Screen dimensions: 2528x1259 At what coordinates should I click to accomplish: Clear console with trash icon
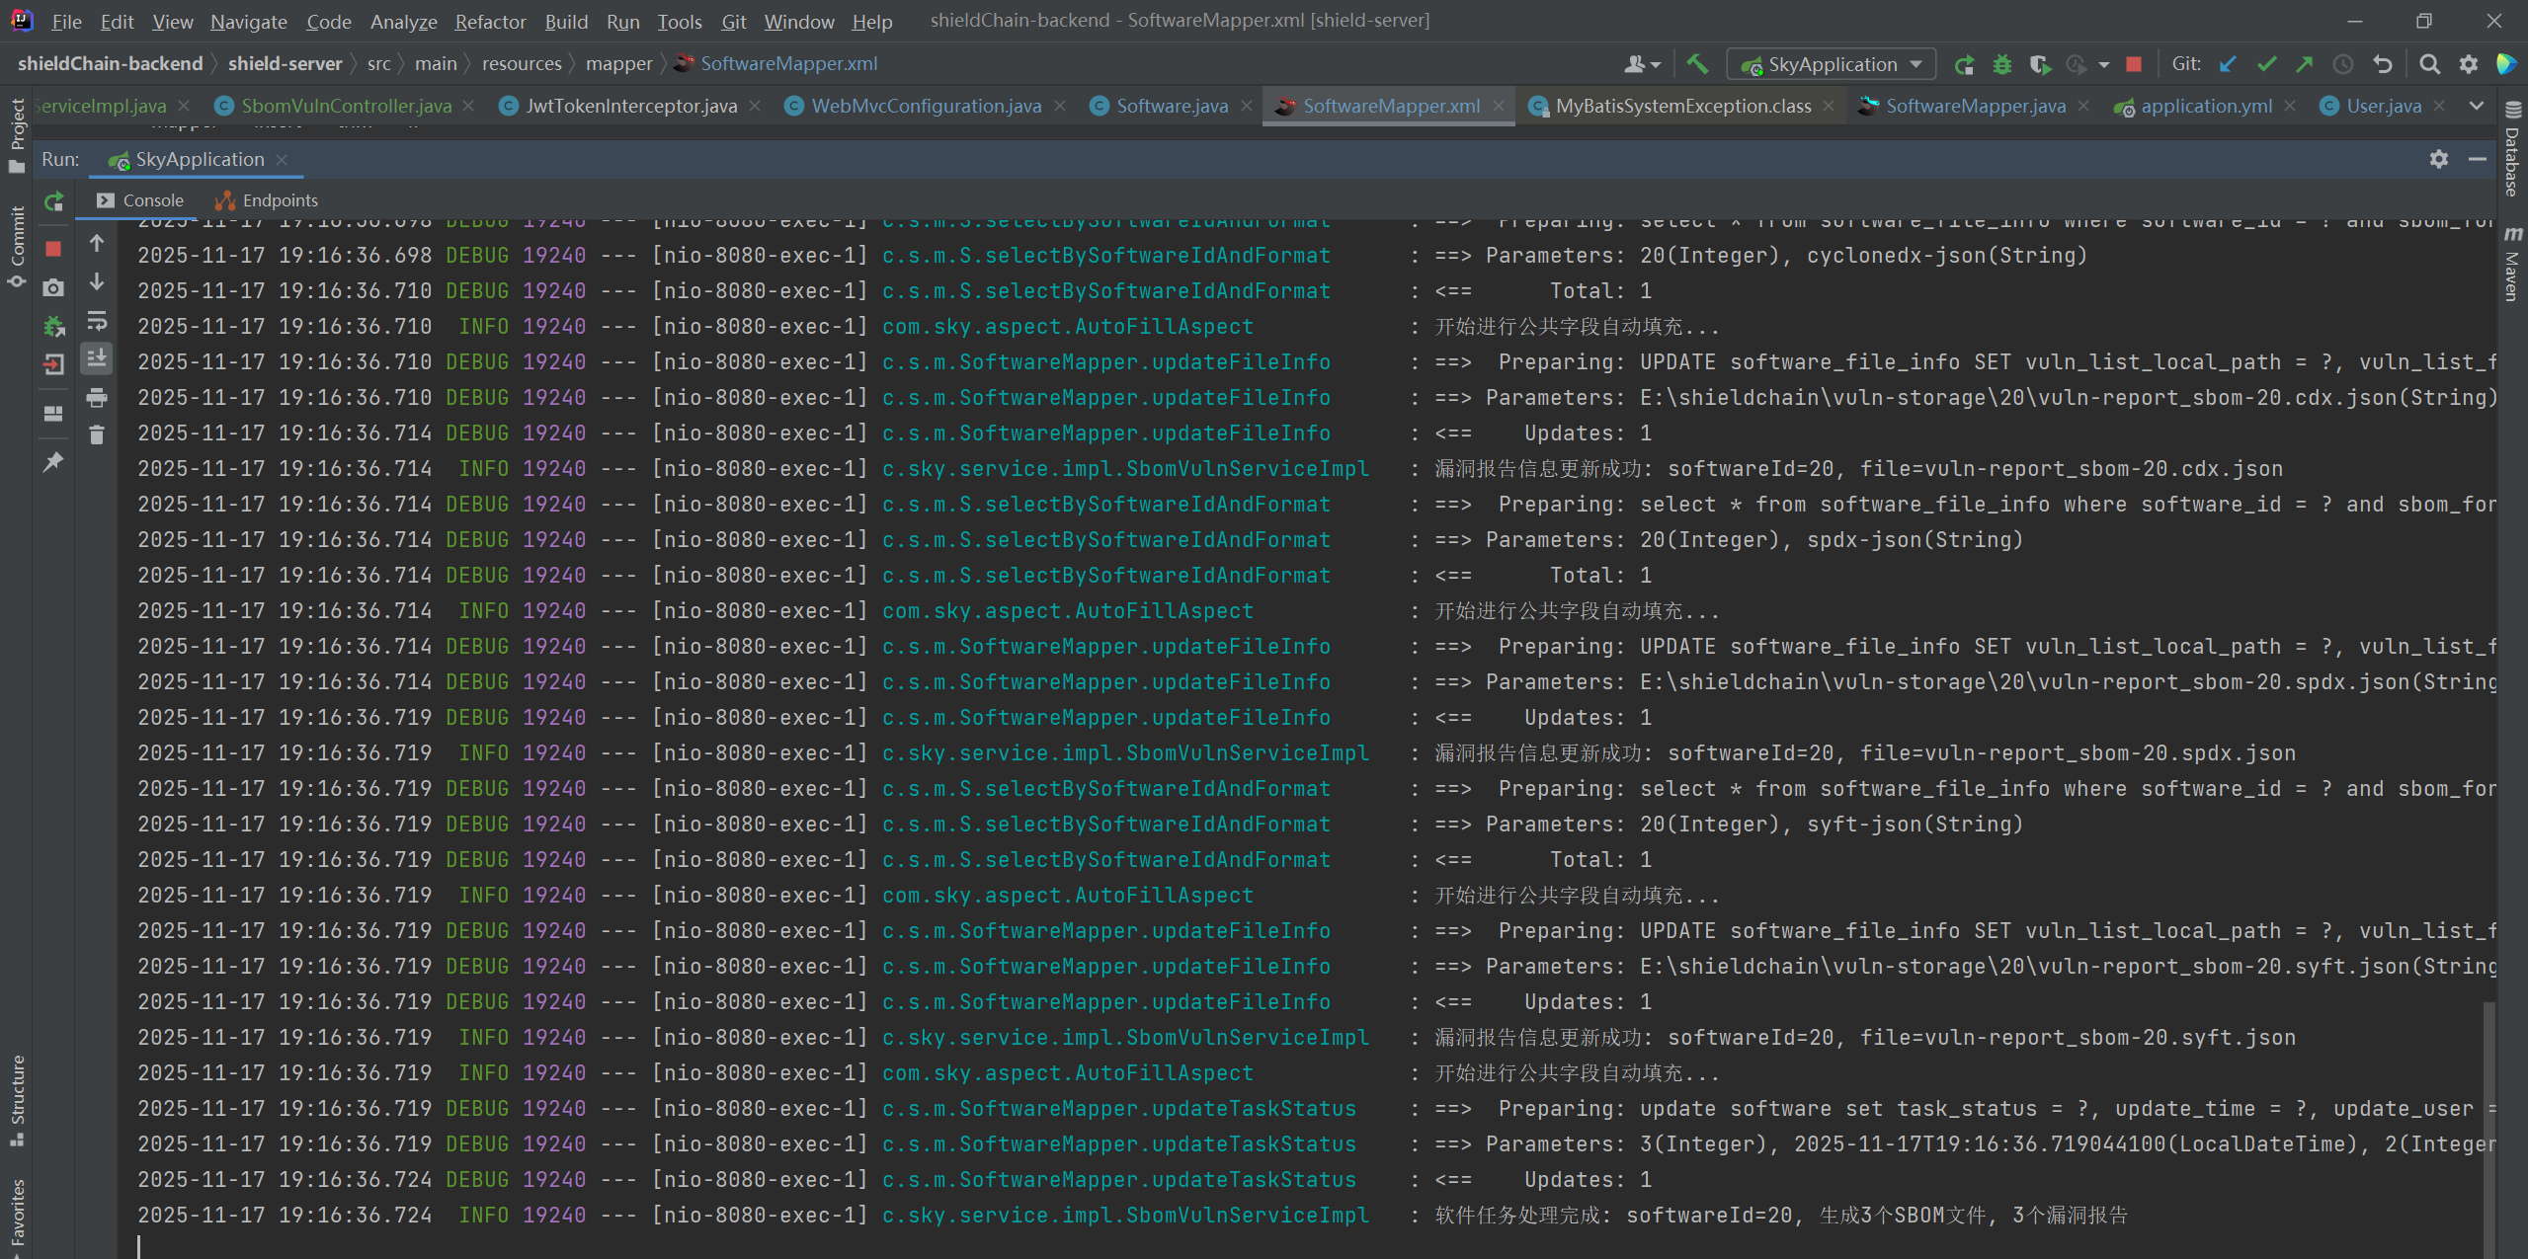click(97, 435)
